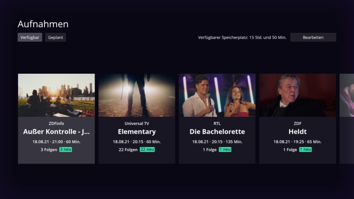
Task: Click the "1 neu" badge under Die Bachelorette
Action: [x=225, y=150]
